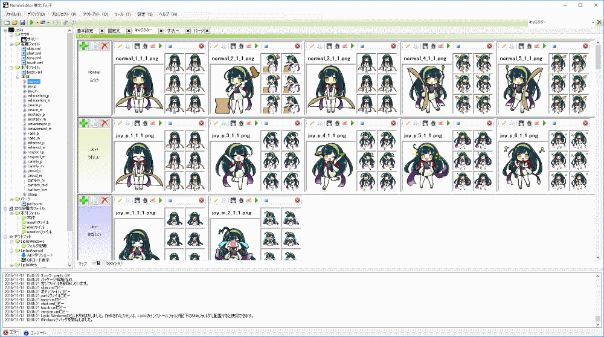Click the save floppy disk toolbar icon
Image resolution: width=604 pixels, height=337 pixels.
[x=23, y=22]
